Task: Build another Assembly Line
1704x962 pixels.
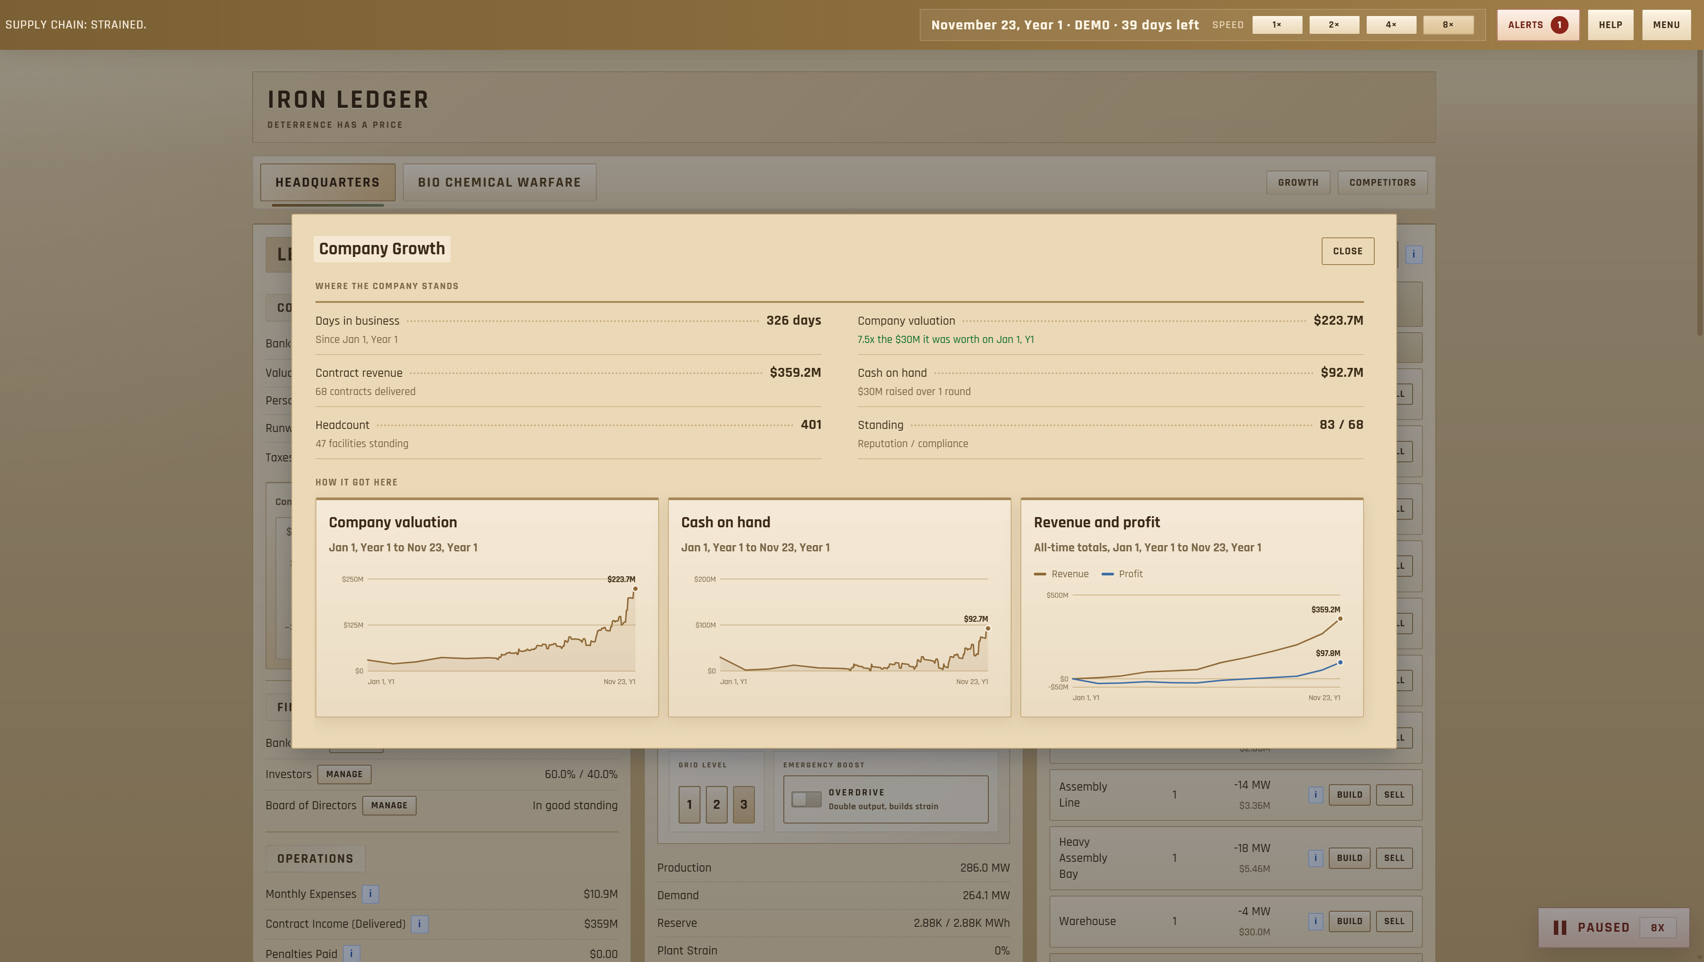Action: coord(1349,795)
